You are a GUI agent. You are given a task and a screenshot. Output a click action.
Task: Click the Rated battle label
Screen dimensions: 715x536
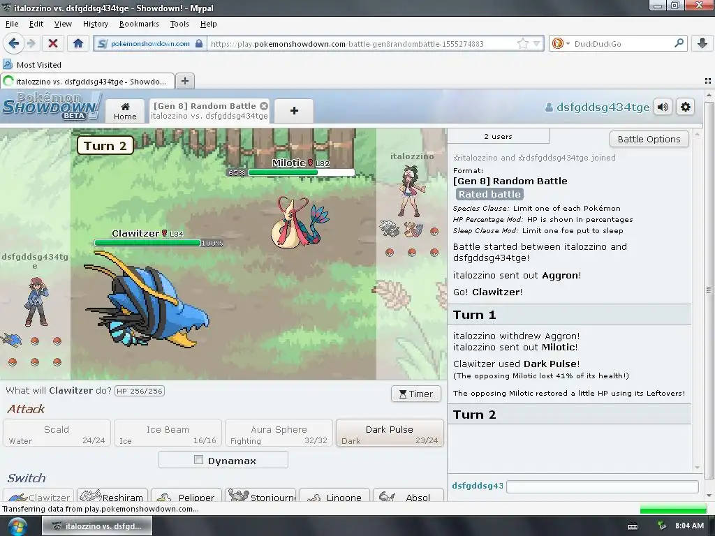click(489, 194)
